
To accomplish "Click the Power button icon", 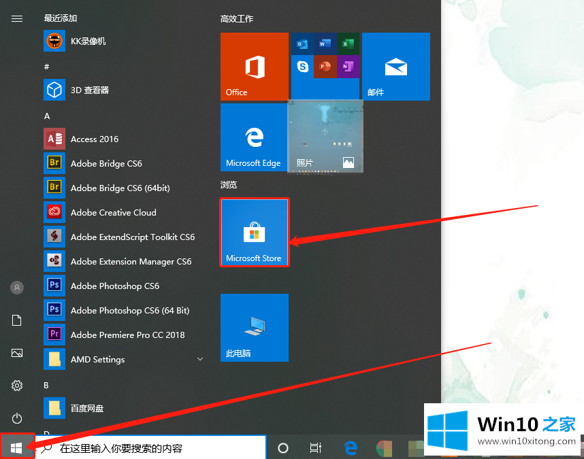I will 17,418.
